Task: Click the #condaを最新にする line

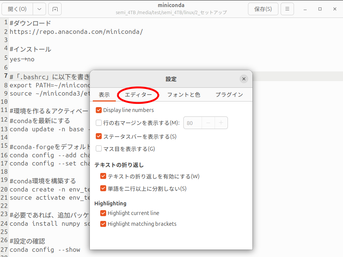Action: (40, 121)
